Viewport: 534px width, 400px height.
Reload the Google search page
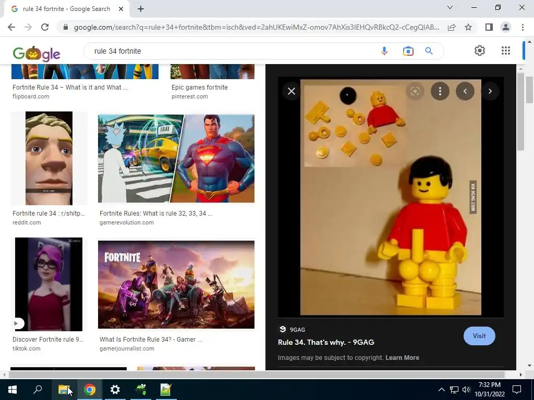pyautogui.click(x=45, y=27)
